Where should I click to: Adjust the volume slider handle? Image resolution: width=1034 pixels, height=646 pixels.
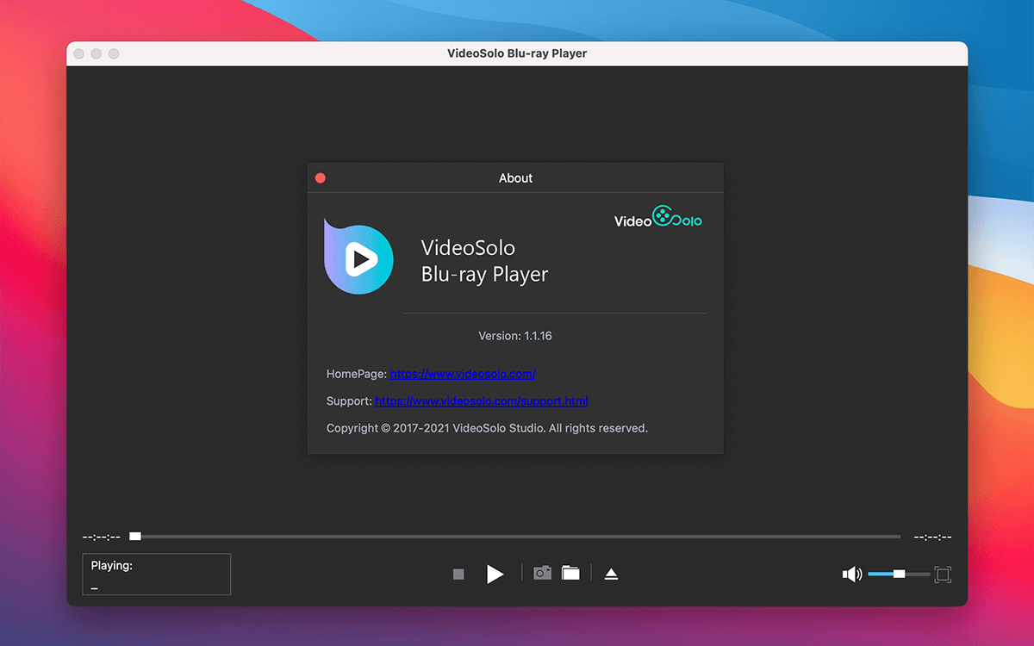click(899, 574)
